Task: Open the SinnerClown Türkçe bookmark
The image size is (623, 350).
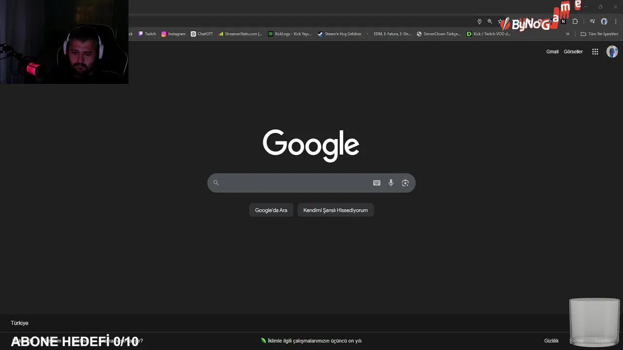Action: coord(439,34)
